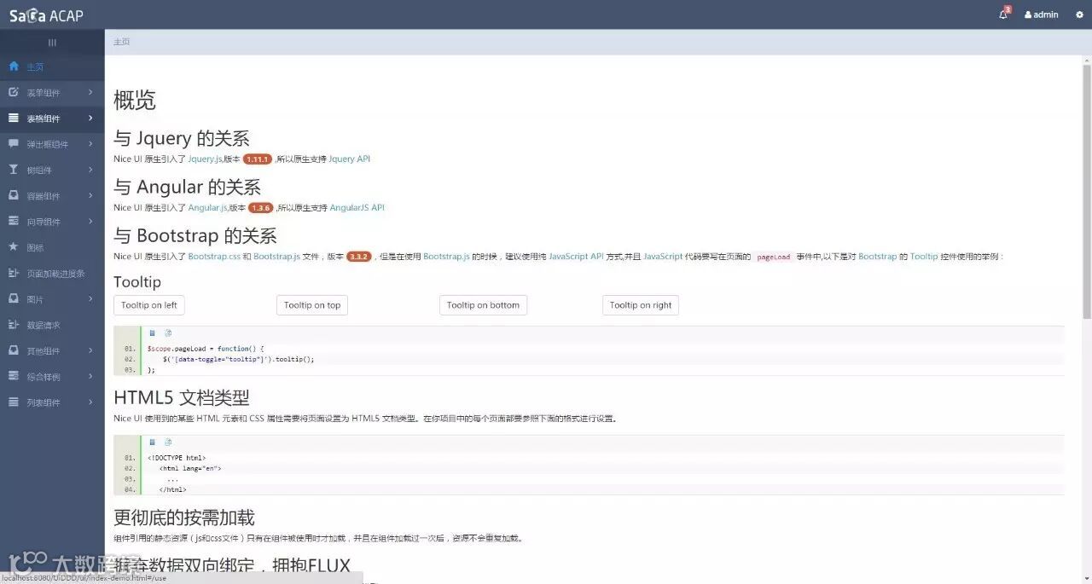Click the 概览 heading
1092x584 pixels.
tap(135, 101)
